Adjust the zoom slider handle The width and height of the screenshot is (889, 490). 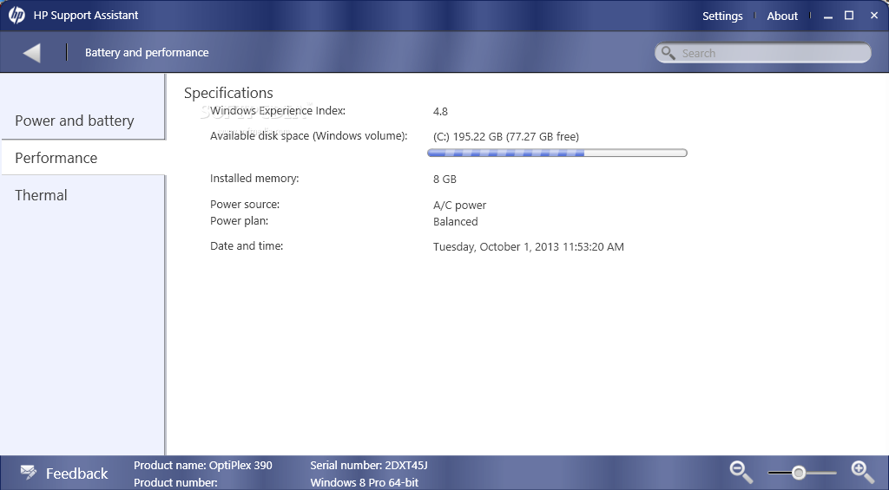(x=799, y=473)
